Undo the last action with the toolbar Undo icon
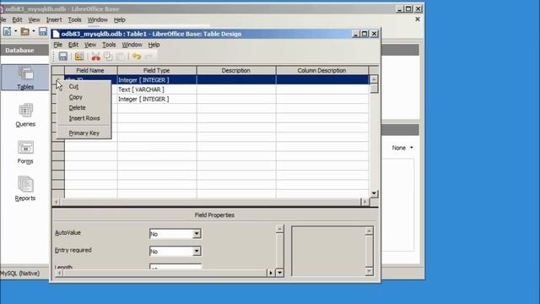This screenshot has width=540, height=304. pyautogui.click(x=137, y=57)
